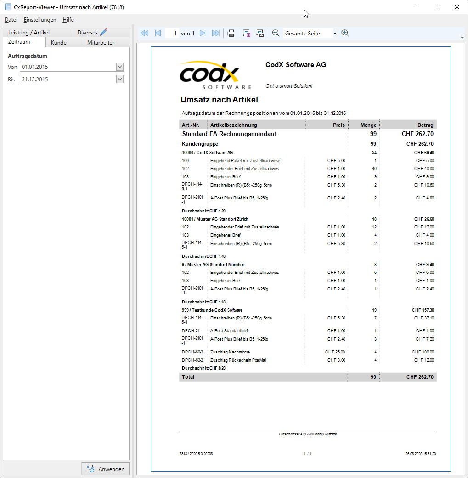Click the Total row label
This screenshot has height=478, width=468.
pos(188,377)
